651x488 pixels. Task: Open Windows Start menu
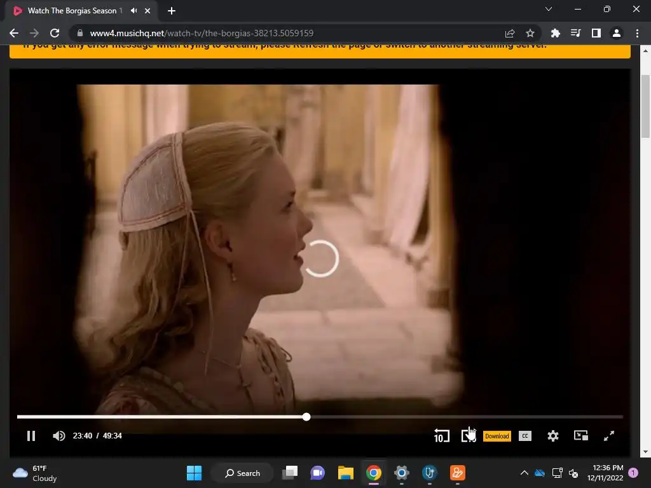click(x=194, y=473)
